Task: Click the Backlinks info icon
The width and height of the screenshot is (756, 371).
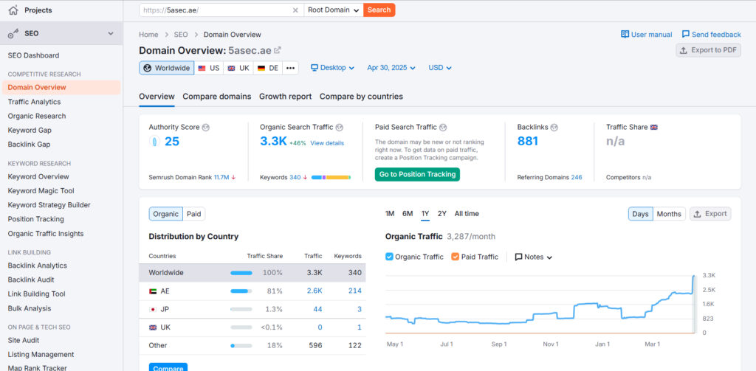Action: [x=554, y=127]
